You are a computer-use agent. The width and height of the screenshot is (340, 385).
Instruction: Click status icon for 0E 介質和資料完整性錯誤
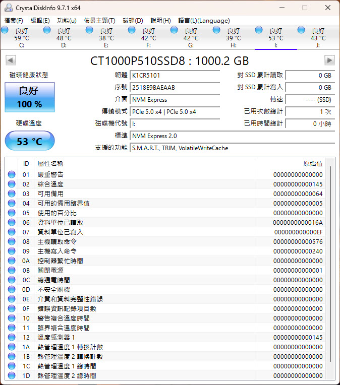(12, 299)
